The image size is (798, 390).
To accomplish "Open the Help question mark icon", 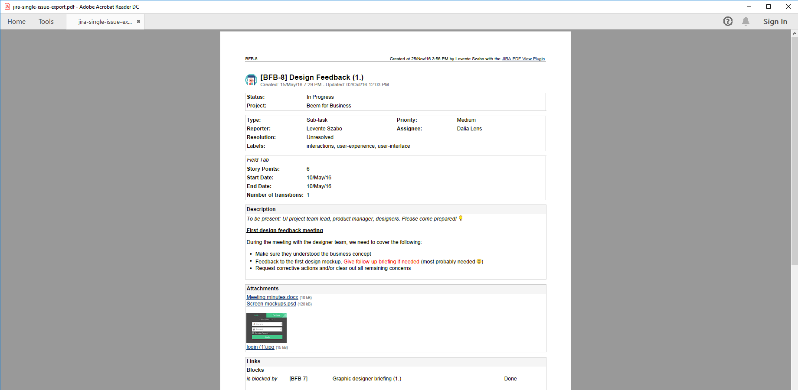I will coord(728,21).
